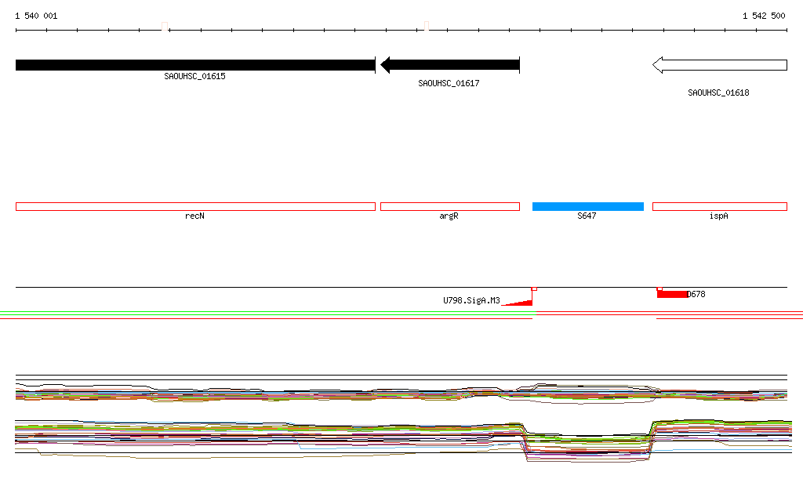
Task: Select the ispA text label
Action: coord(718,216)
